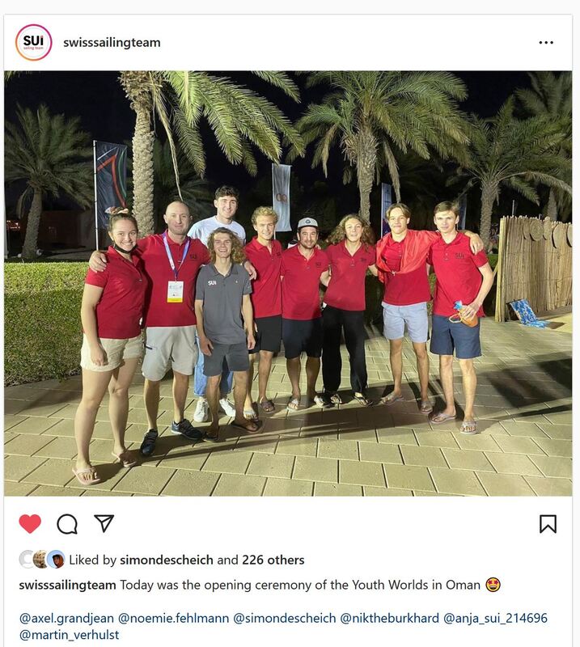Open the swisssailingteam username in the header
This screenshot has width=580, height=647.
coord(112,43)
